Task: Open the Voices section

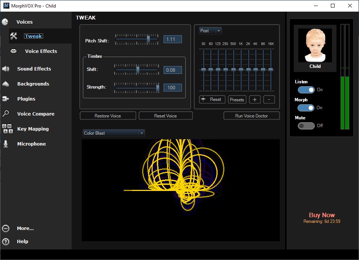Action: (24, 22)
